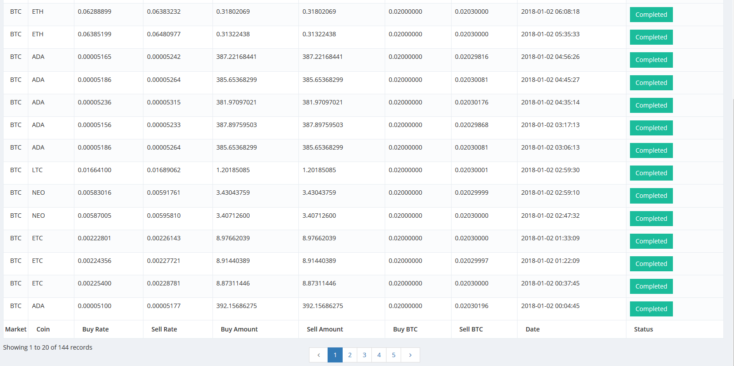The image size is (734, 366).
Task: Select buy amount 387.22168441
Action: pos(236,57)
